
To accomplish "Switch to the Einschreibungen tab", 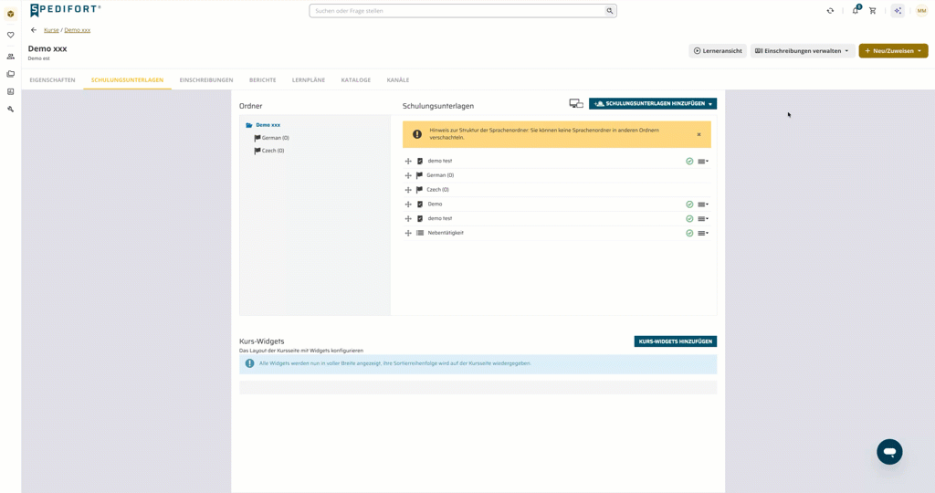I will click(206, 79).
